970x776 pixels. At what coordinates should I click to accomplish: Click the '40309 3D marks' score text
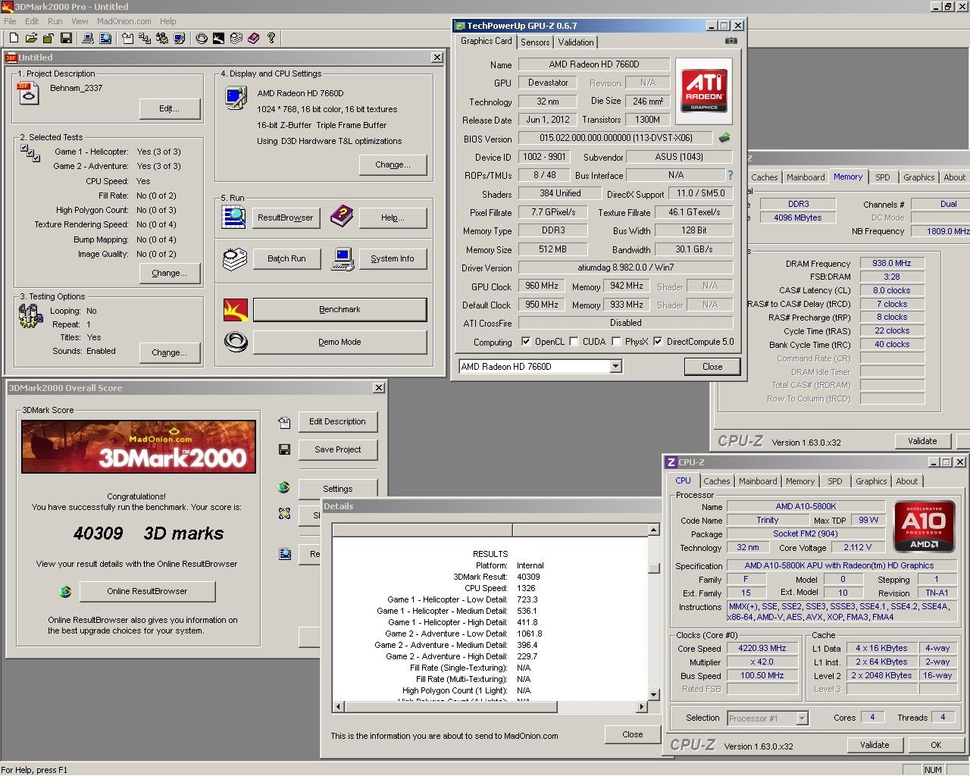click(149, 533)
